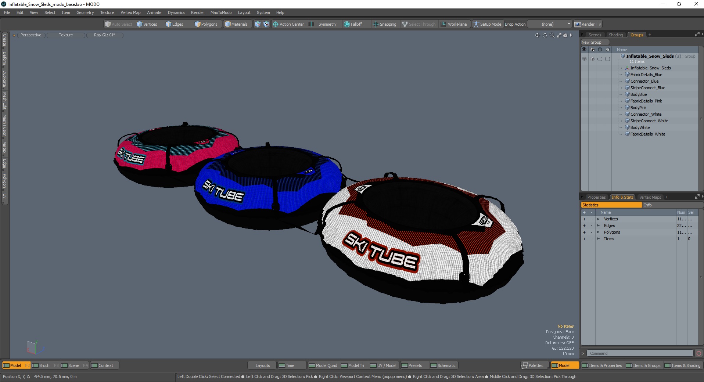Image resolution: width=704 pixels, height=382 pixels.
Task: Add a new tab next to Groups
Action: (x=650, y=35)
